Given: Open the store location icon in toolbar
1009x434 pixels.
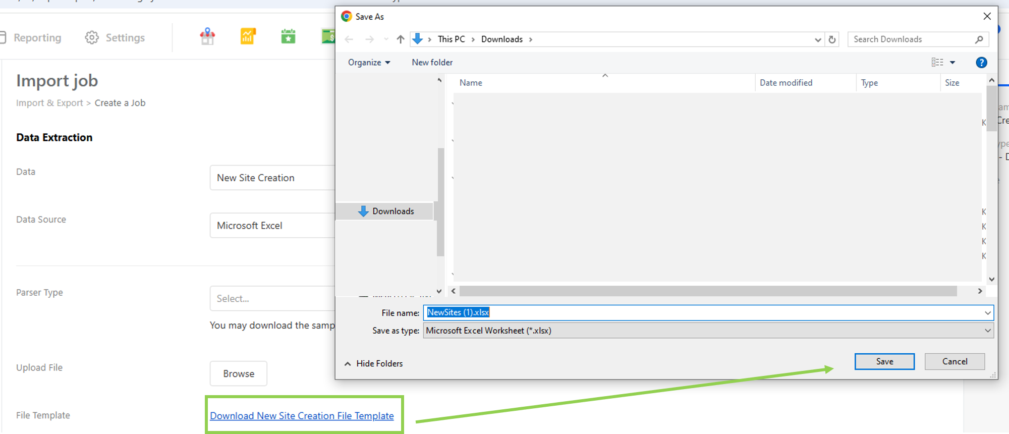Looking at the screenshot, I should tap(207, 37).
